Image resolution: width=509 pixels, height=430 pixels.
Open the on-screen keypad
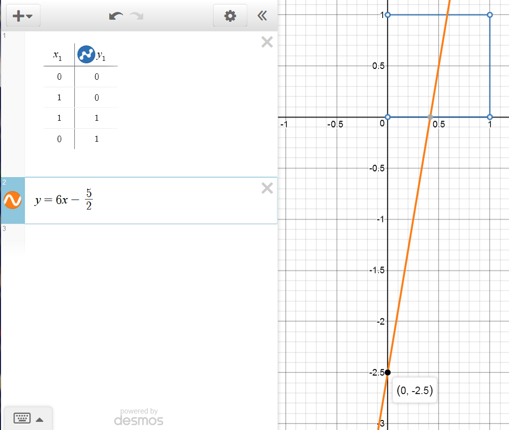tap(23, 419)
